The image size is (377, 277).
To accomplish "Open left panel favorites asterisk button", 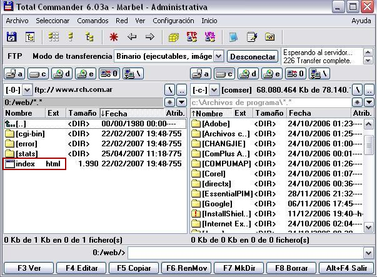I will (x=169, y=102).
